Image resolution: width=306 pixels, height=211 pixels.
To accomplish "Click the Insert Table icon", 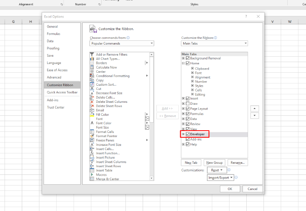I will coord(92,170).
